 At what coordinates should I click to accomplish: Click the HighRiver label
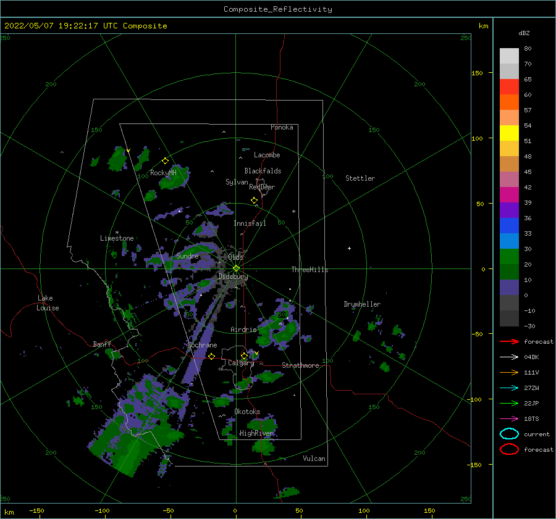[256, 433]
